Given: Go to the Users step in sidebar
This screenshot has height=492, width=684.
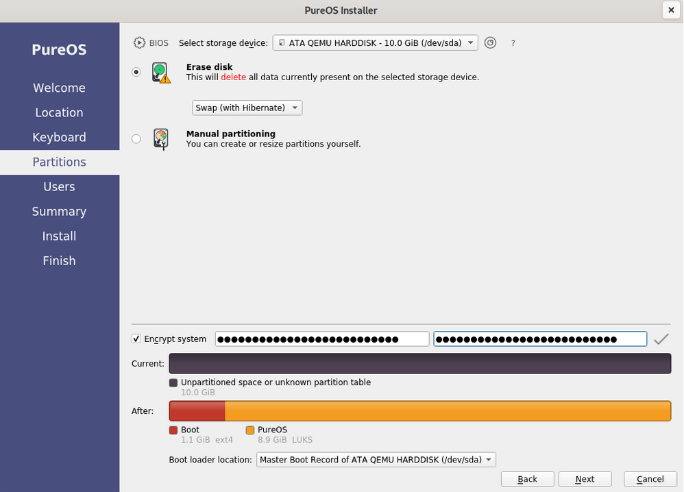Looking at the screenshot, I should pyautogui.click(x=60, y=186).
